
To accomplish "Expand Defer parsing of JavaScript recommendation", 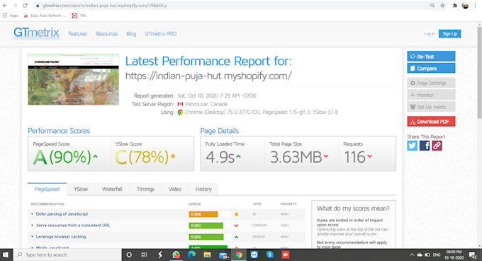I will point(62,214).
